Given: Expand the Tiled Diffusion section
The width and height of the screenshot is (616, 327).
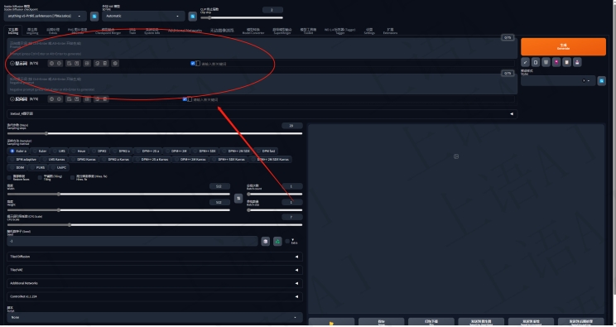Looking at the screenshot, I should [x=155, y=257].
